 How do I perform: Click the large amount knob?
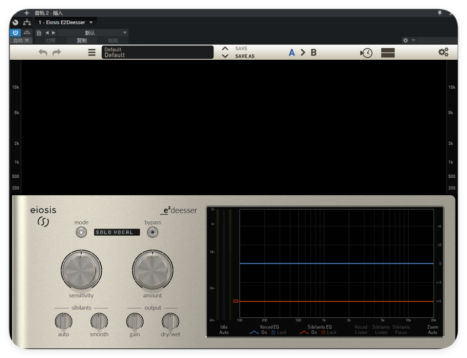tap(152, 270)
